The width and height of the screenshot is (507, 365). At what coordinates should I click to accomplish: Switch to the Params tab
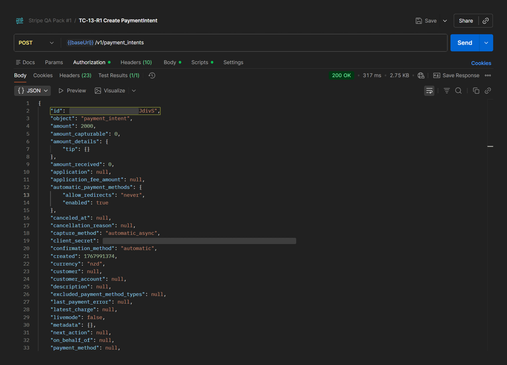tap(54, 62)
